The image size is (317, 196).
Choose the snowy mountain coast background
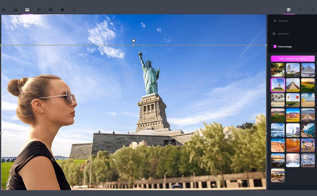click(308, 160)
